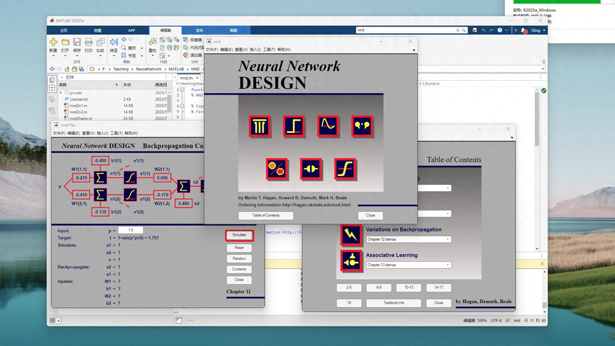Click the curve waveform icon tile
Viewport: 615px width, 346px height.
328,126
